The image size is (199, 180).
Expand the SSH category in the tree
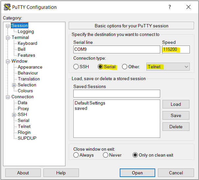point(14,115)
